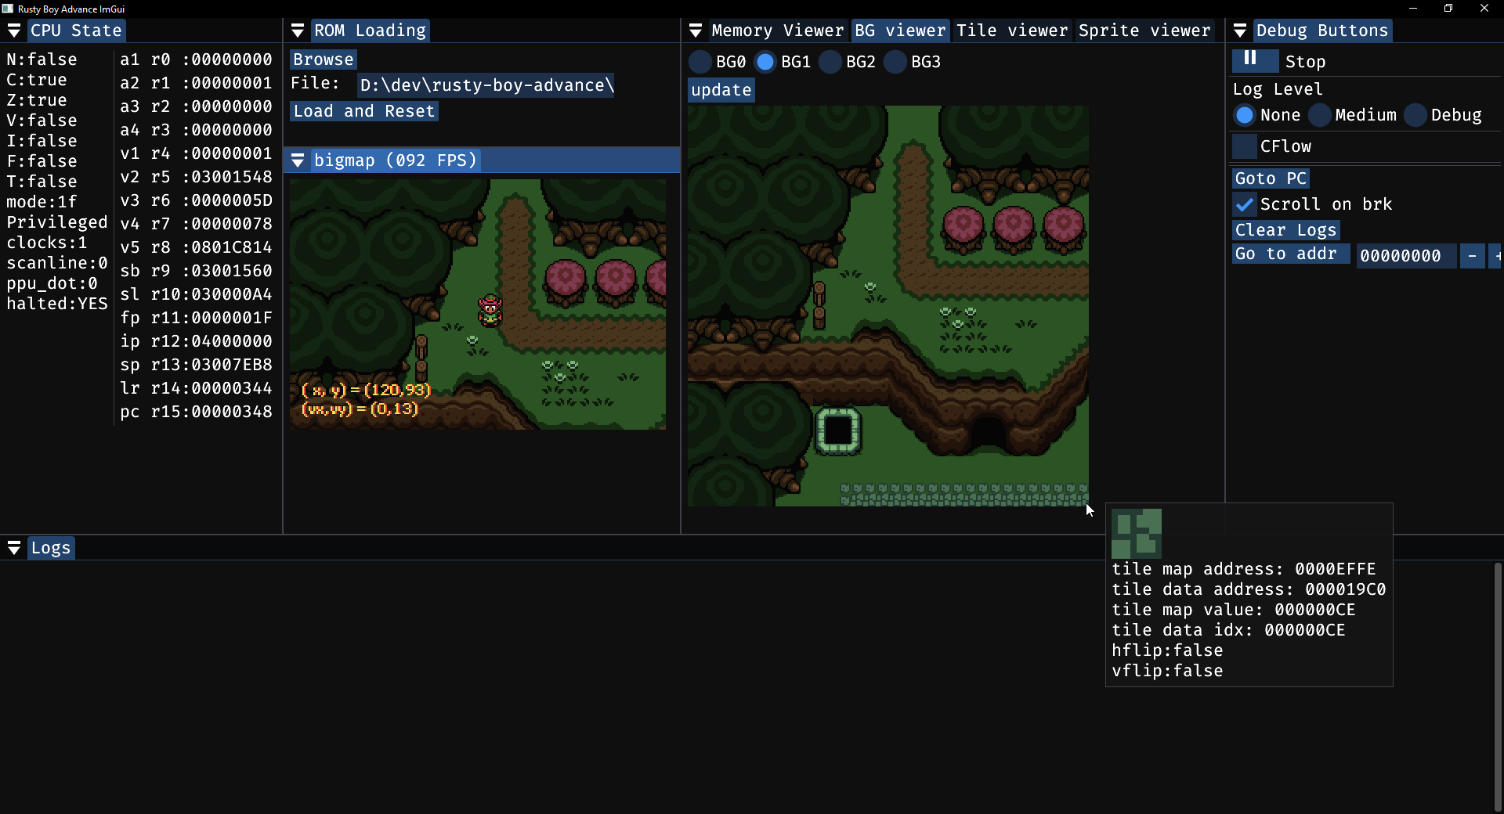Collapse the CPU State panel arrow
This screenshot has width=1504, height=814.
click(x=14, y=31)
